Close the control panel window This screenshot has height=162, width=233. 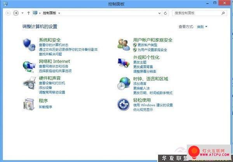tap(224, 3)
